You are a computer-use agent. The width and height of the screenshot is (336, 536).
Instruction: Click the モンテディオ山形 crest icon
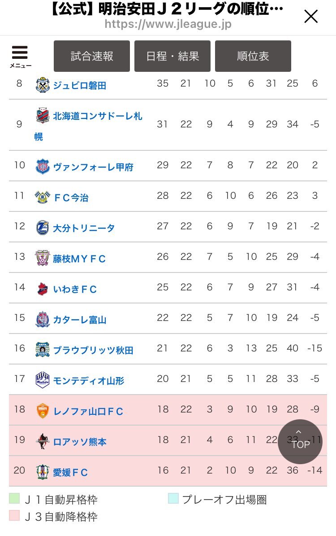click(x=43, y=380)
